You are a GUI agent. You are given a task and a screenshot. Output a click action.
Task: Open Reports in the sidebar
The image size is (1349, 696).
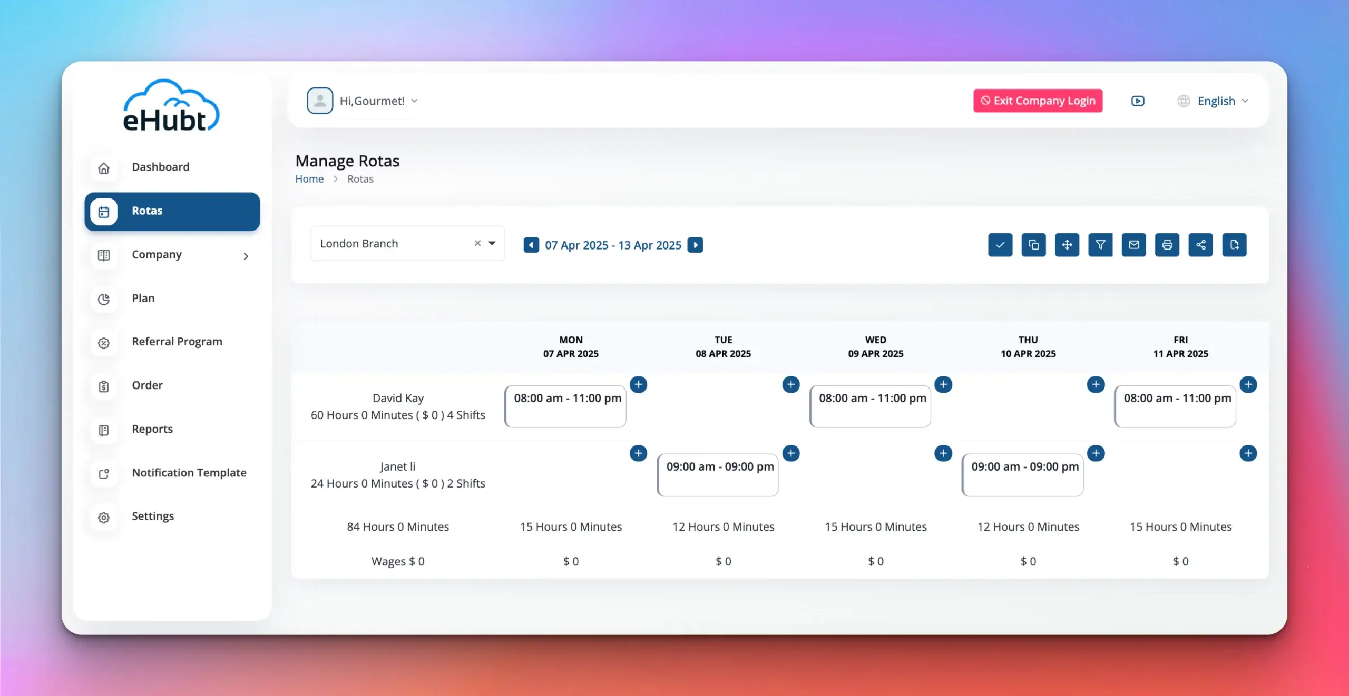[172, 429]
